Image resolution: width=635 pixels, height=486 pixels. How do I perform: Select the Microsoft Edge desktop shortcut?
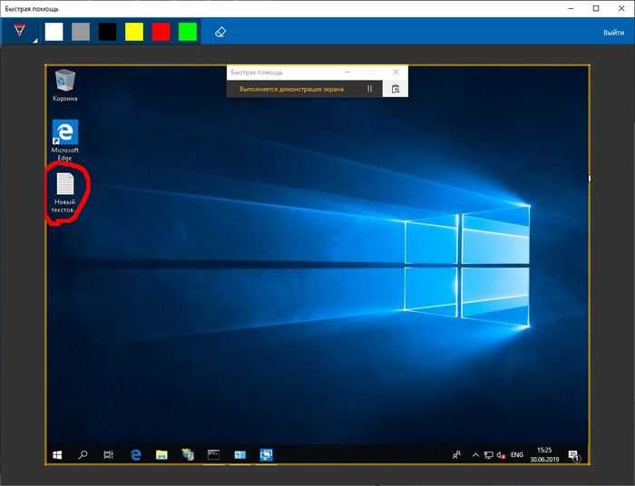(x=64, y=141)
